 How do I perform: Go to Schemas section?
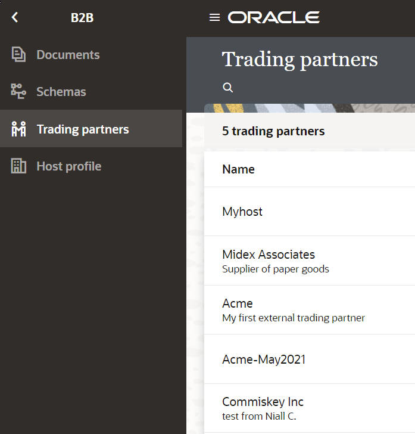(61, 92)
